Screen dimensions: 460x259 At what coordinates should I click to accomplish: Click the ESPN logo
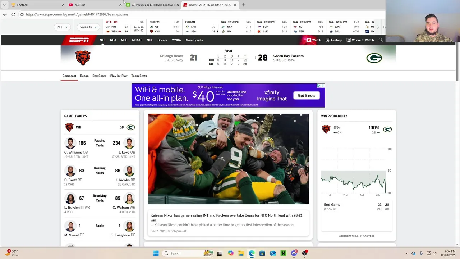click(x=79, y=40)
